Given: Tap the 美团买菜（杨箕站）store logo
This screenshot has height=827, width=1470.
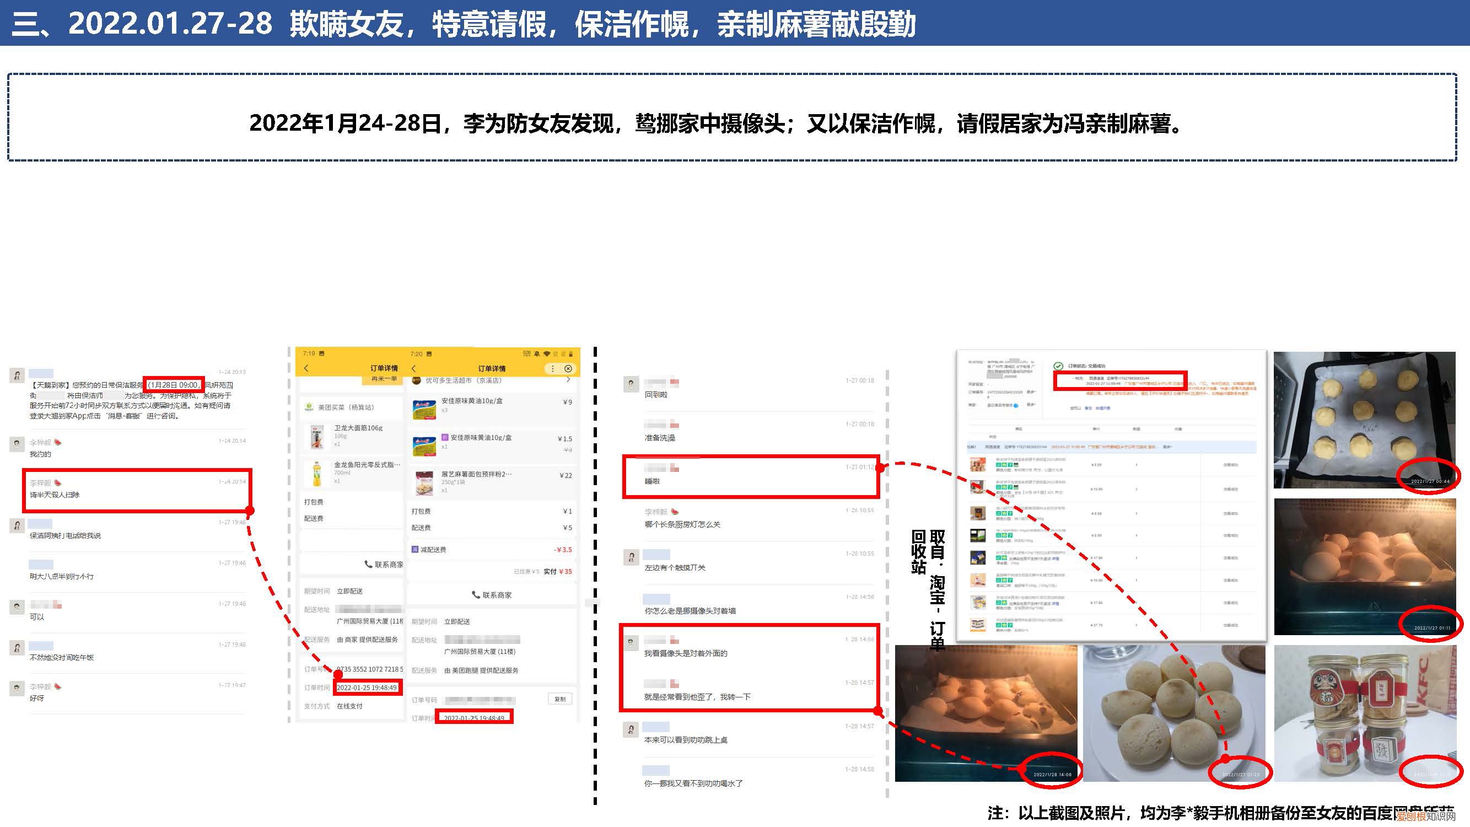Looking at the screenshot, I should [309, 407].
